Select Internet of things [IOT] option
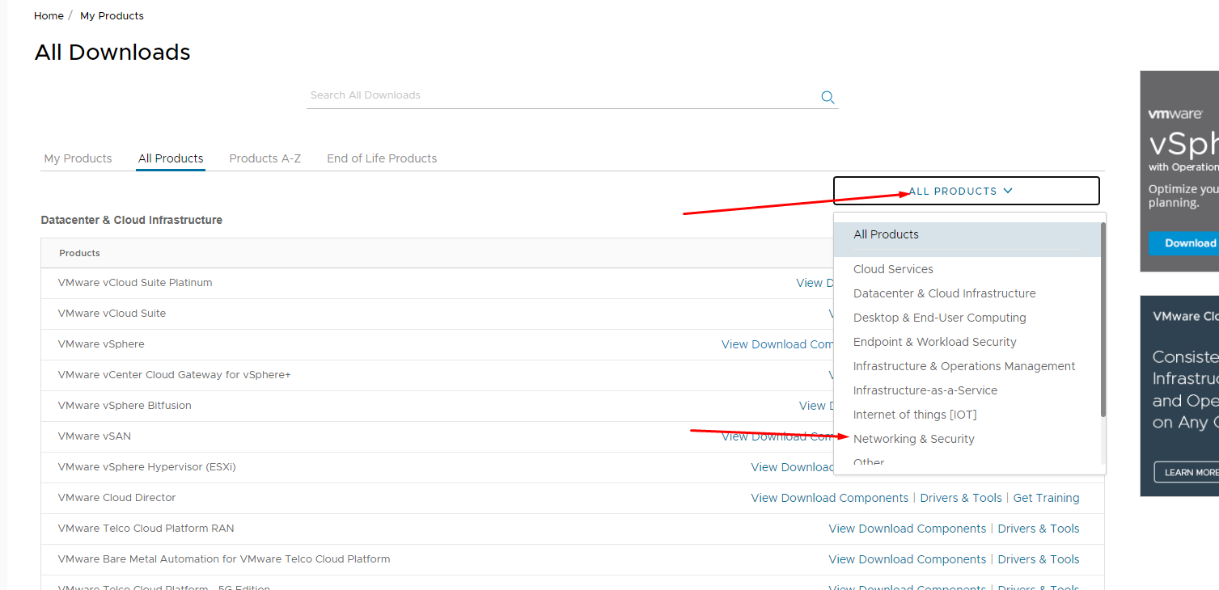Image resolution: width=1219 pixels, height=590 pixels. coord(915,415)
